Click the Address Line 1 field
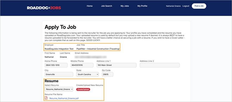The width and height of the screenshot is (232, 102). point(116,65)
